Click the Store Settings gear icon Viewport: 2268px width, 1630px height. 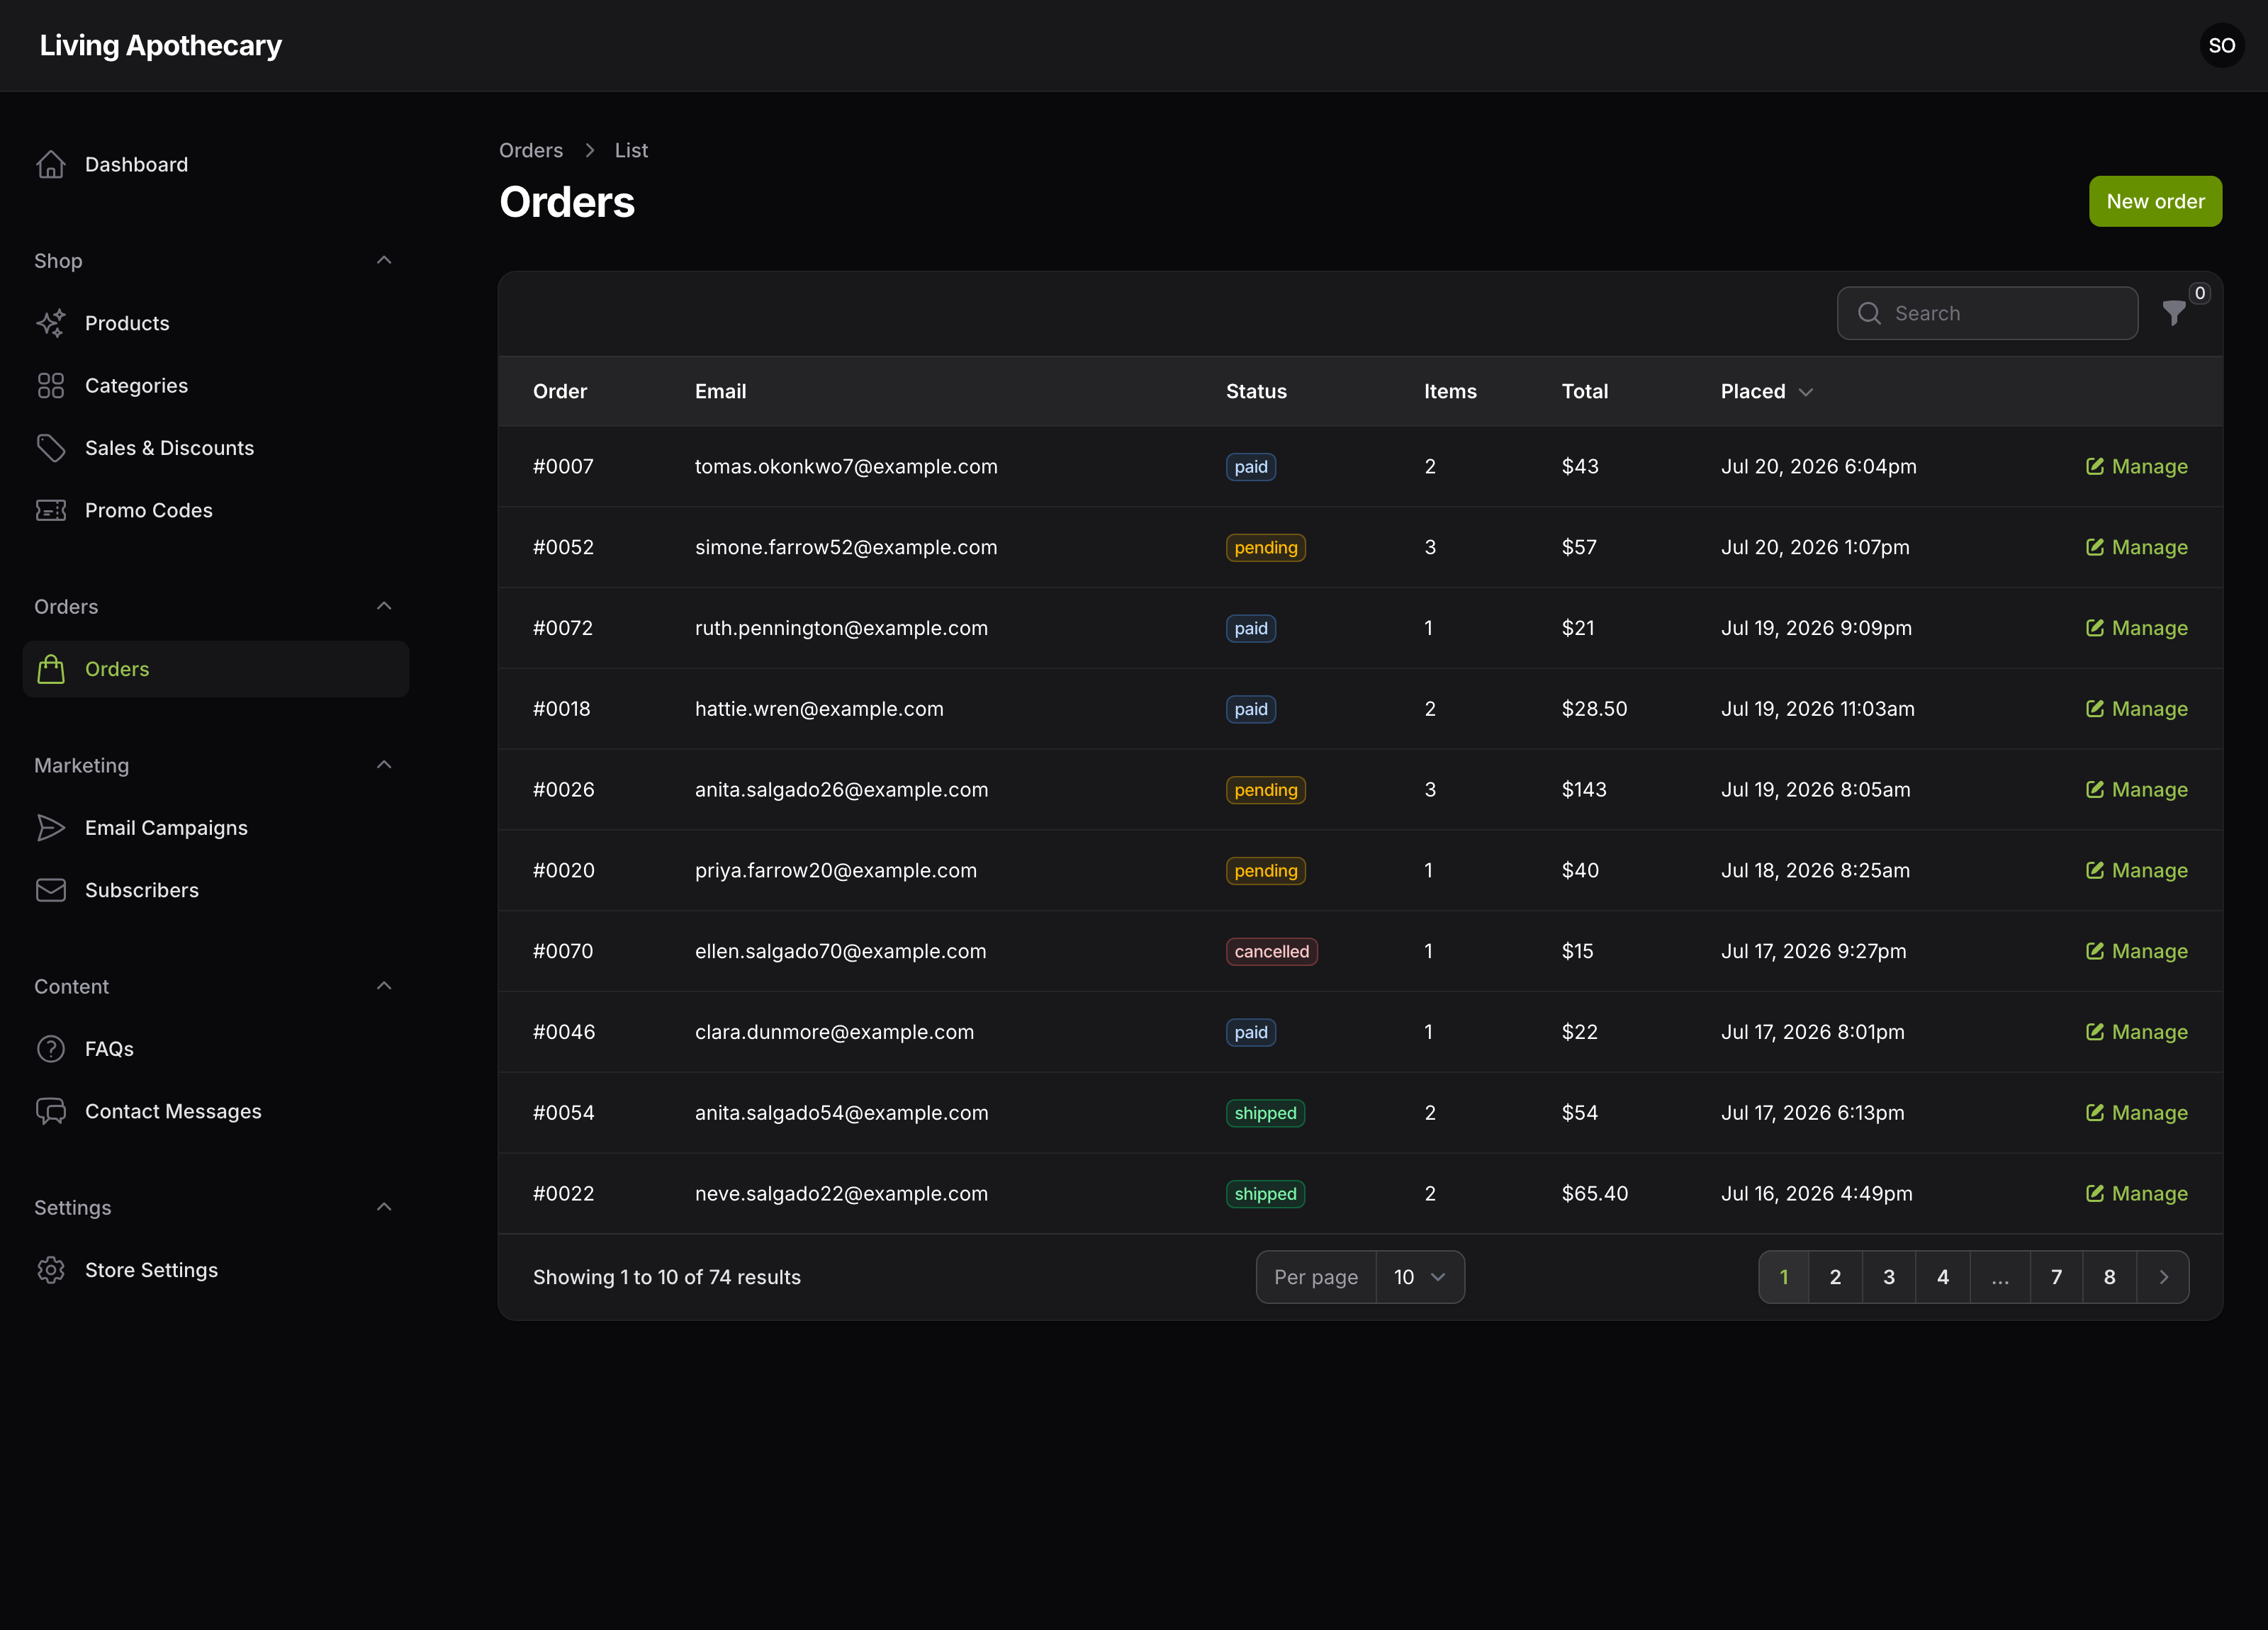(51, 1270)
